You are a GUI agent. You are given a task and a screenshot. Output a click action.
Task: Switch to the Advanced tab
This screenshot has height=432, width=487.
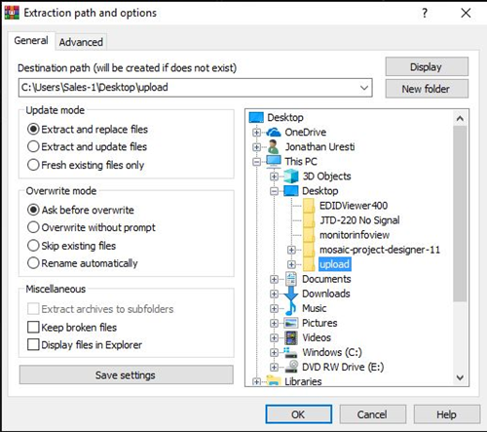click(x=81, y=42)
